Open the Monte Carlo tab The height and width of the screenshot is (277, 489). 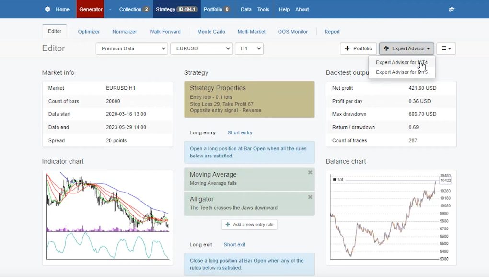pyautogui.click(x=211, y=32)
